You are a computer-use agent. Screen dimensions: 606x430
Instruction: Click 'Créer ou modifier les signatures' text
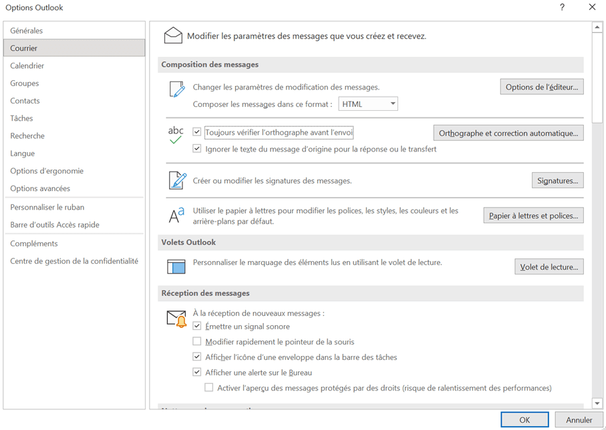pos(273,180)
